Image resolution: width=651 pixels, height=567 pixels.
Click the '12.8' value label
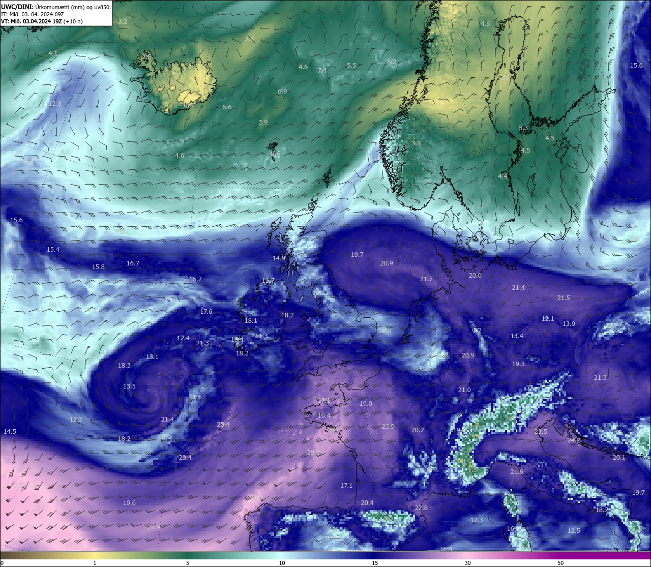click(x=55, y=104)
